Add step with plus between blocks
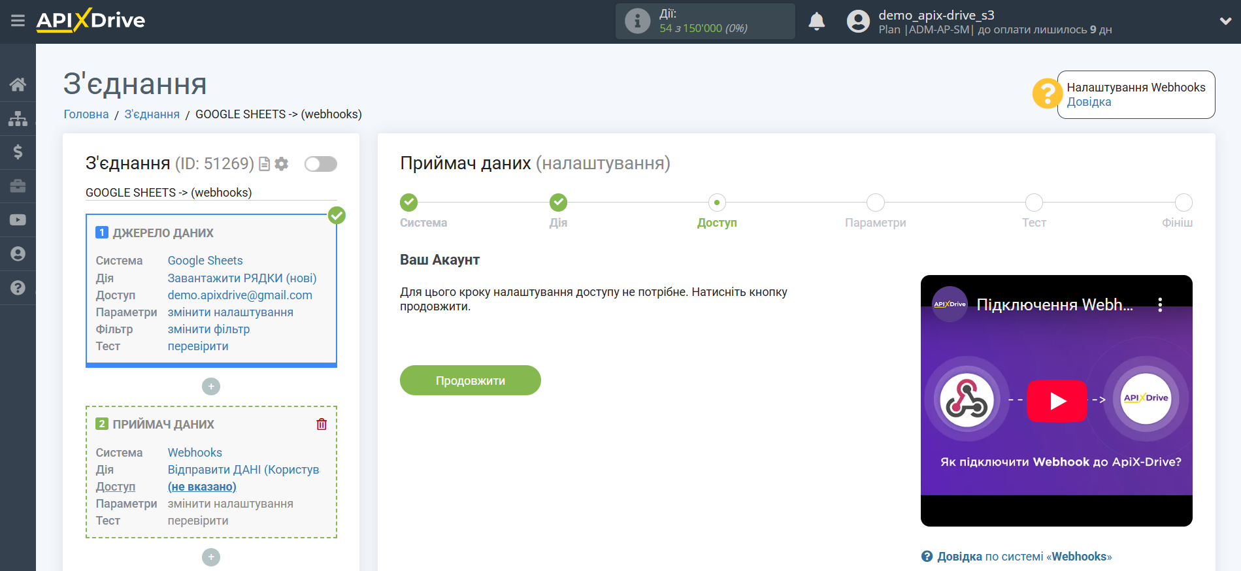This screenshot has height=571, width=1241. point(211,387)
